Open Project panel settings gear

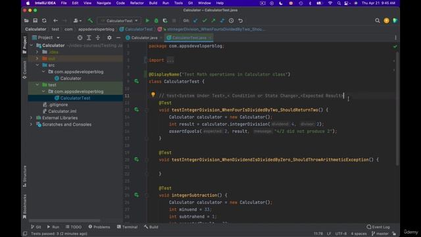point(109,38)
